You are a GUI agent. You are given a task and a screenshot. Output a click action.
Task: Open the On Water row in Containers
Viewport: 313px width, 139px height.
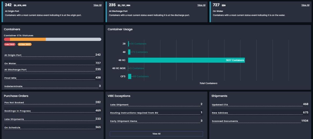(x=52, y=63)
